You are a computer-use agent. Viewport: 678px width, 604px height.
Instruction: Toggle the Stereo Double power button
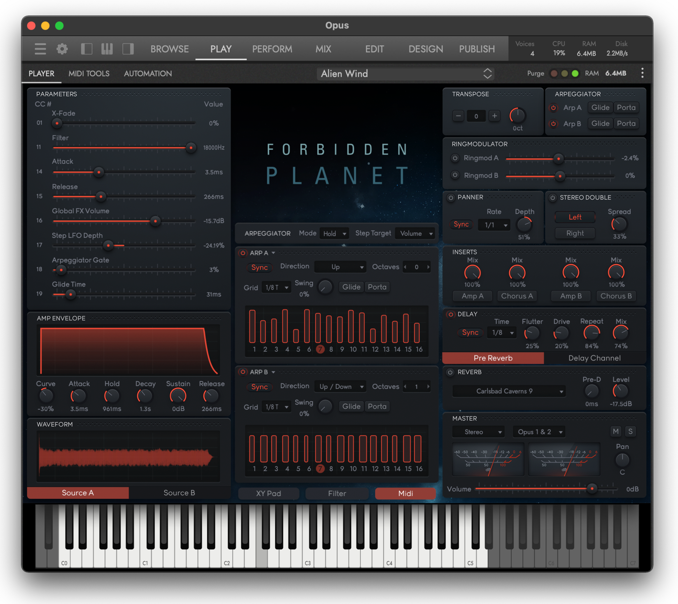553,197
